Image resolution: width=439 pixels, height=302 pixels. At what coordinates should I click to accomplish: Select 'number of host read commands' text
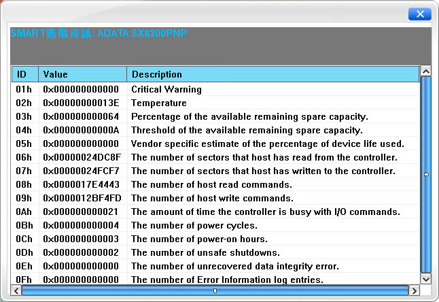(x=211, y=184)
